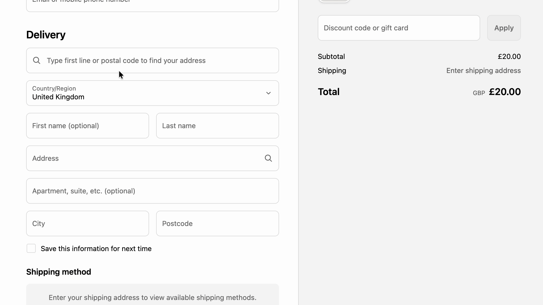Click the Discount code or gift card field

399,28
